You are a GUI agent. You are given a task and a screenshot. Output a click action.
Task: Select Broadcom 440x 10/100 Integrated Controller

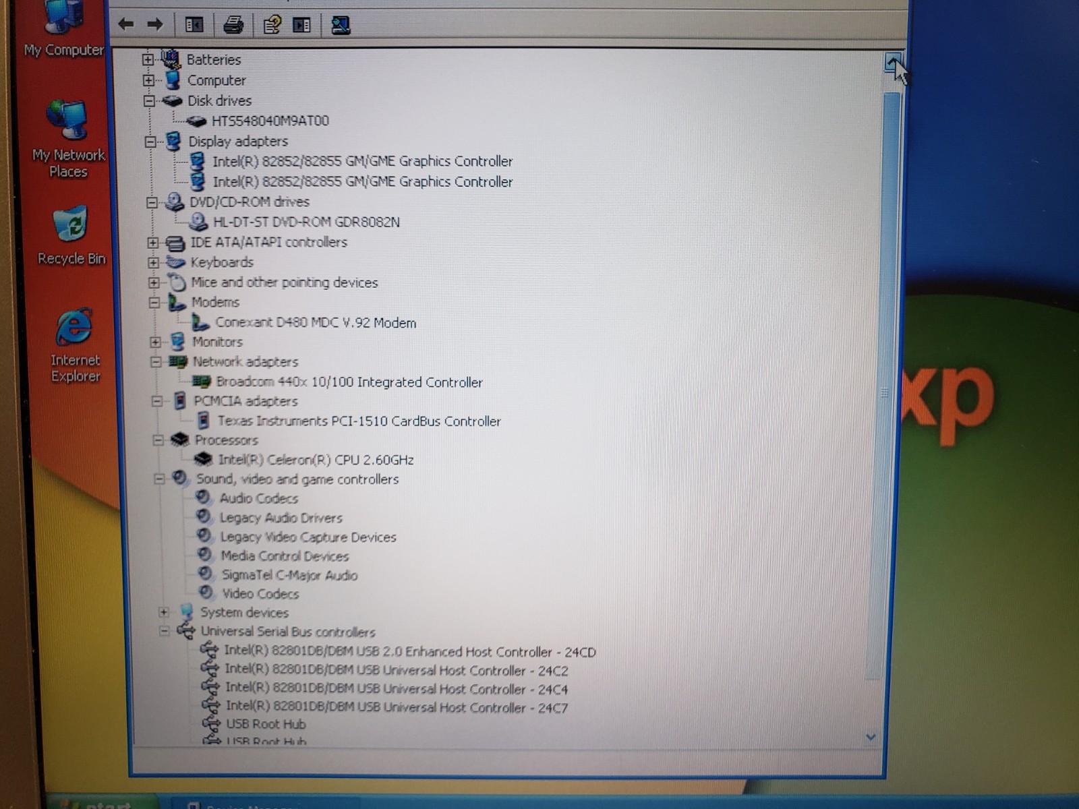point(349,382)
